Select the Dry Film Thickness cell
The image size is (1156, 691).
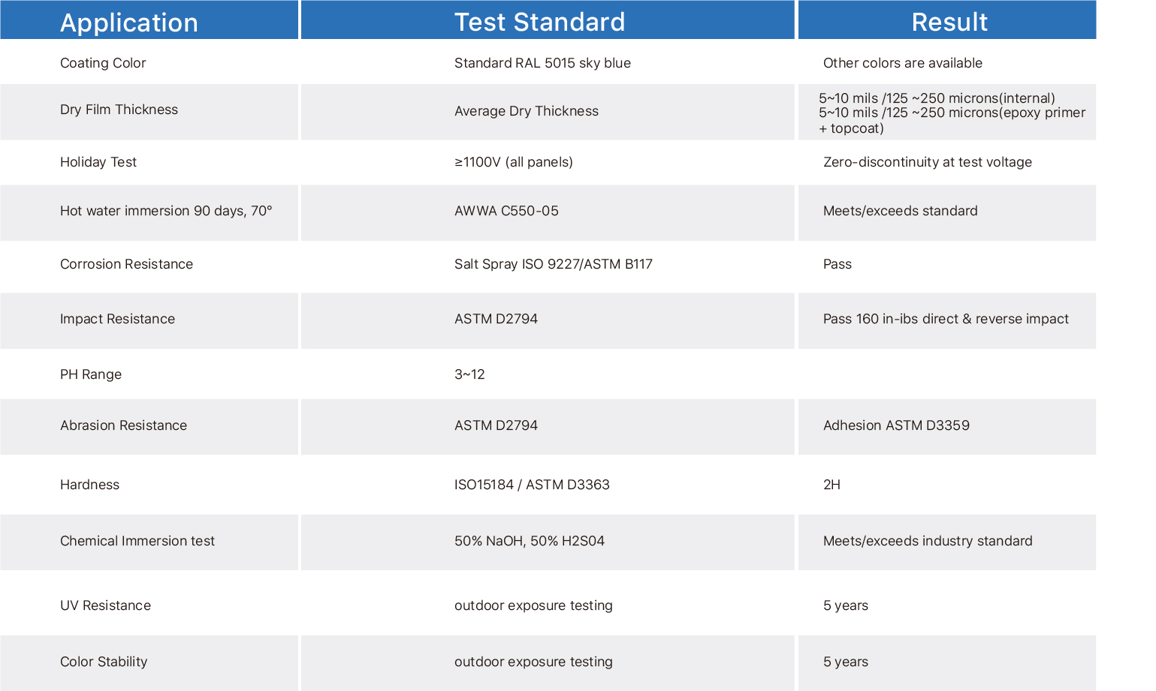coord(149,112)
